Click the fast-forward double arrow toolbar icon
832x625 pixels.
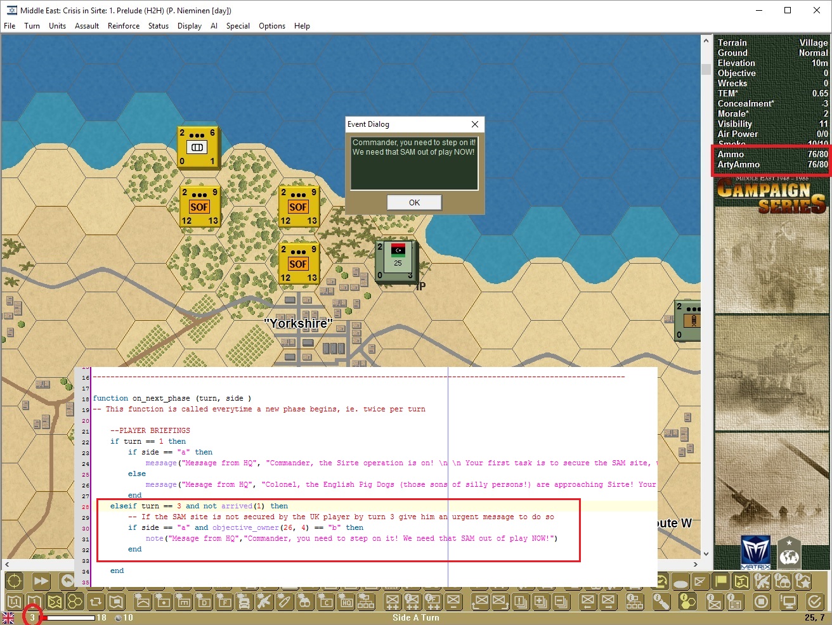pyautogui.click(x=41, y=581)
